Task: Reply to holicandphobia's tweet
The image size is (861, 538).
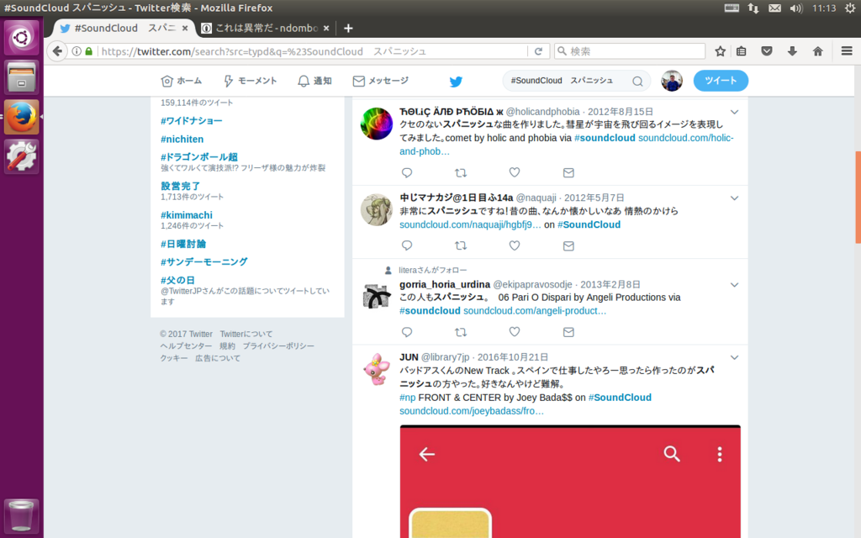Action: (x=407, y=172)
